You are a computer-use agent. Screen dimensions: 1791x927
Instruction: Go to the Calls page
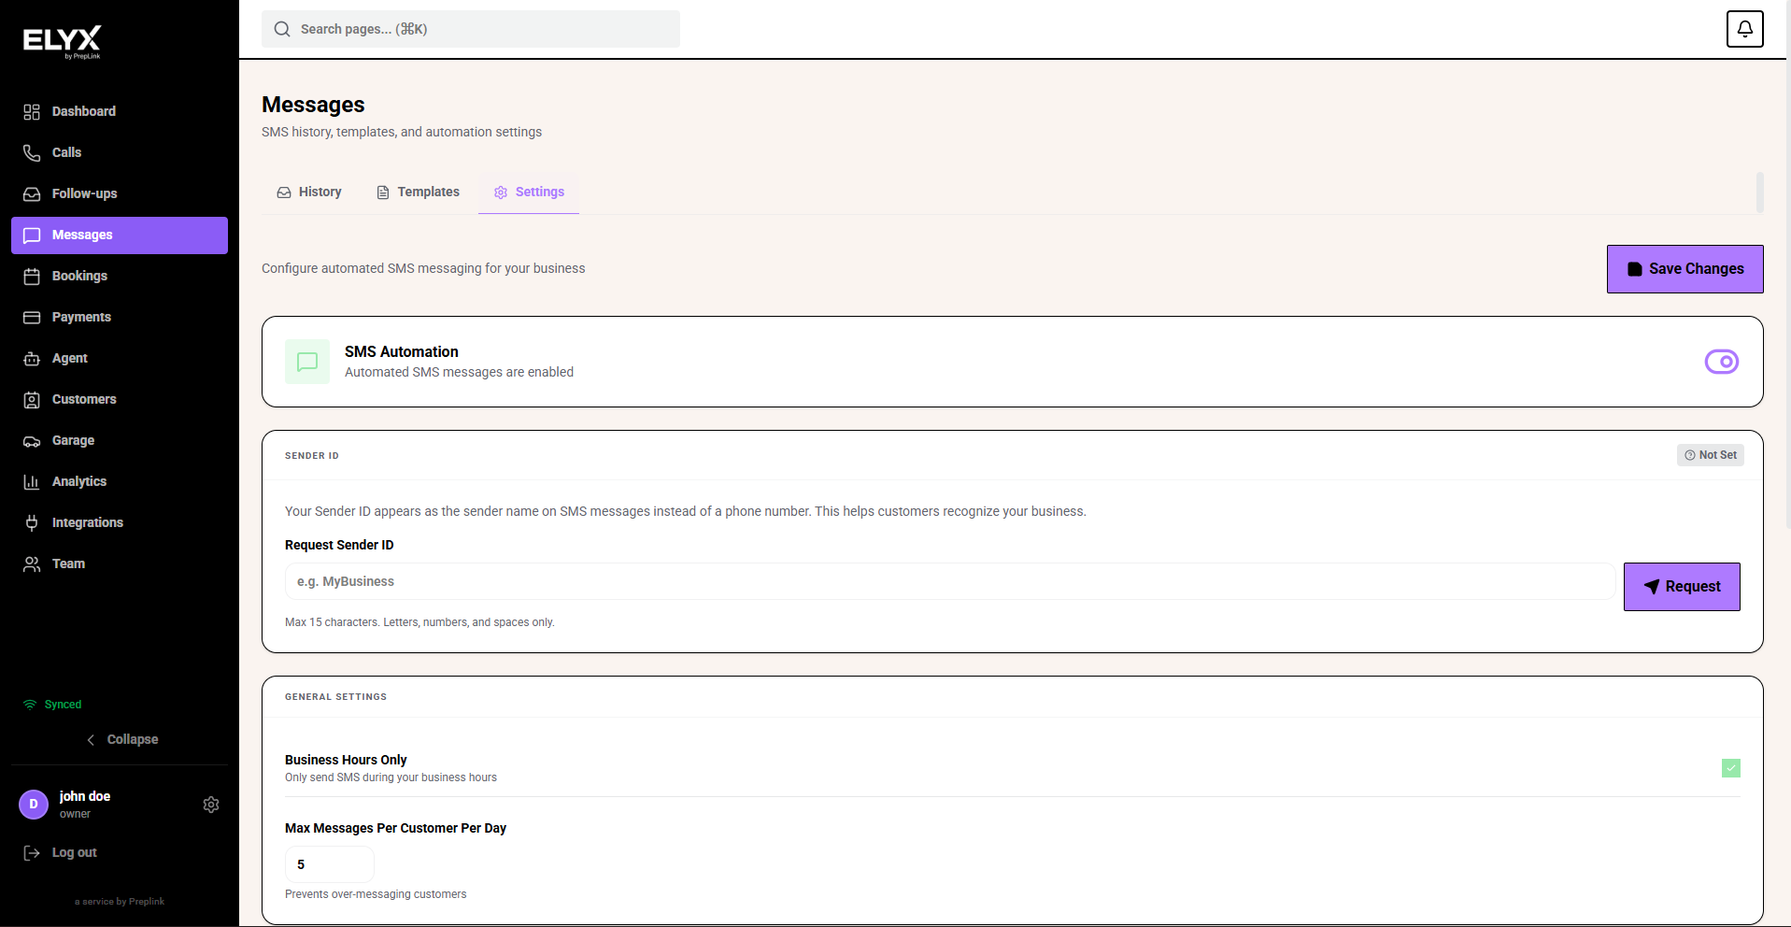click(x=120, y=153)
